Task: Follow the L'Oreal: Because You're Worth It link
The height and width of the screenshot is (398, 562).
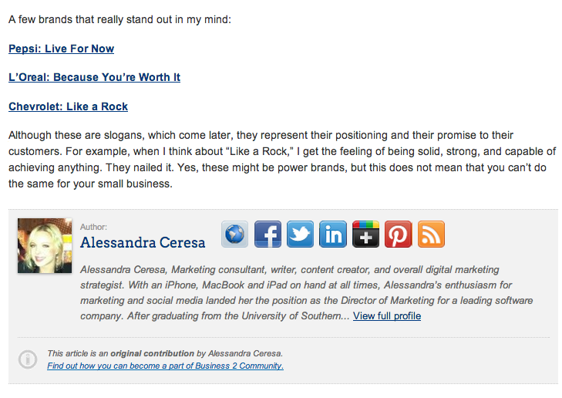Action: pyautogui.click(x=94, y=77)
